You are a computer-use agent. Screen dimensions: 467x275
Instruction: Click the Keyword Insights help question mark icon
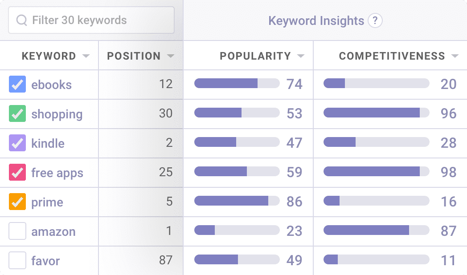[375, 20]
